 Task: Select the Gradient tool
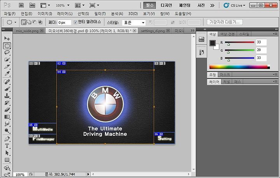[x=7, y=117]
